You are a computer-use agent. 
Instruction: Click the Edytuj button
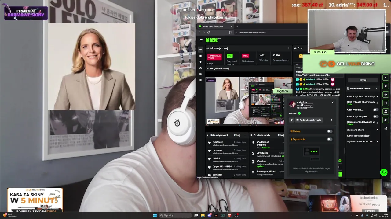pyautogui.click(x=363, y=80)
